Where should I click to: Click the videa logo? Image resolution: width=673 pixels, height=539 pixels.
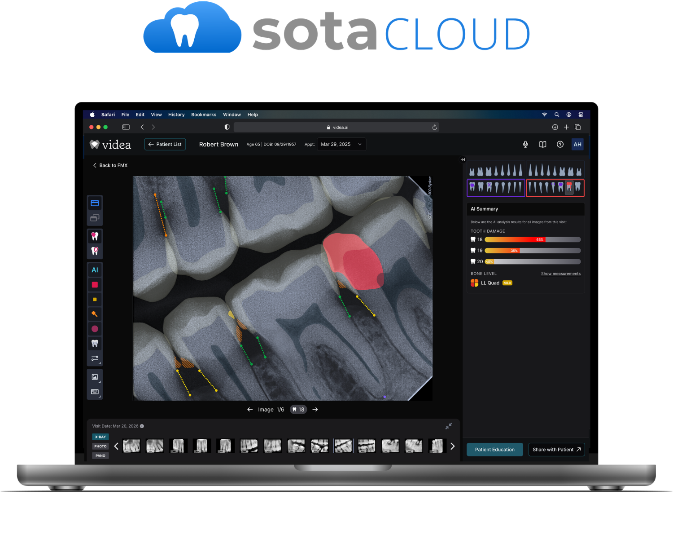110,145
